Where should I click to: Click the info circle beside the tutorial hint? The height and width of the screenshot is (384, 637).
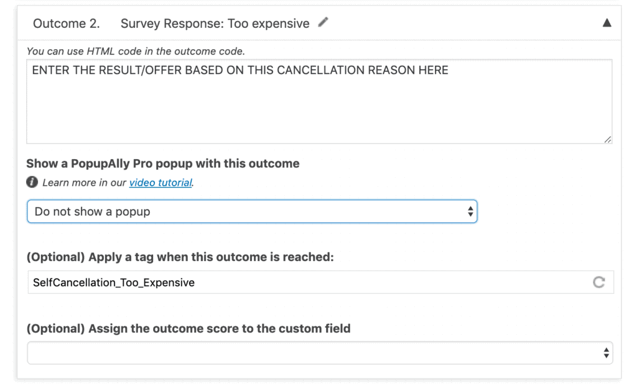[31, 182]
